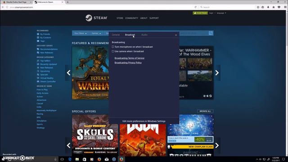This screenshot has height=162, width=288.
Task: Click the Cortana microphone icon
Action: pos(55,159)
